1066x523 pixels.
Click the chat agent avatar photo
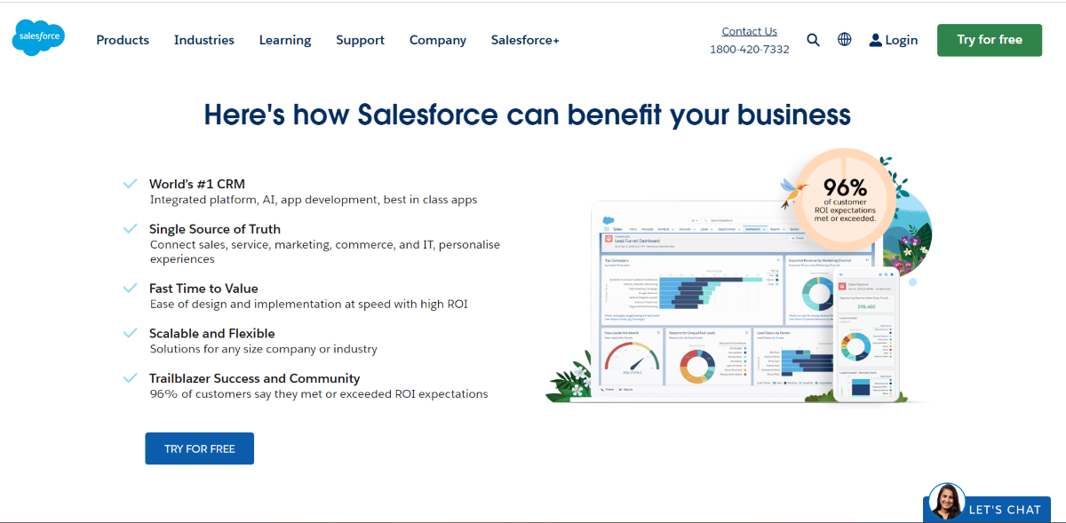click(x=946, y=503)
